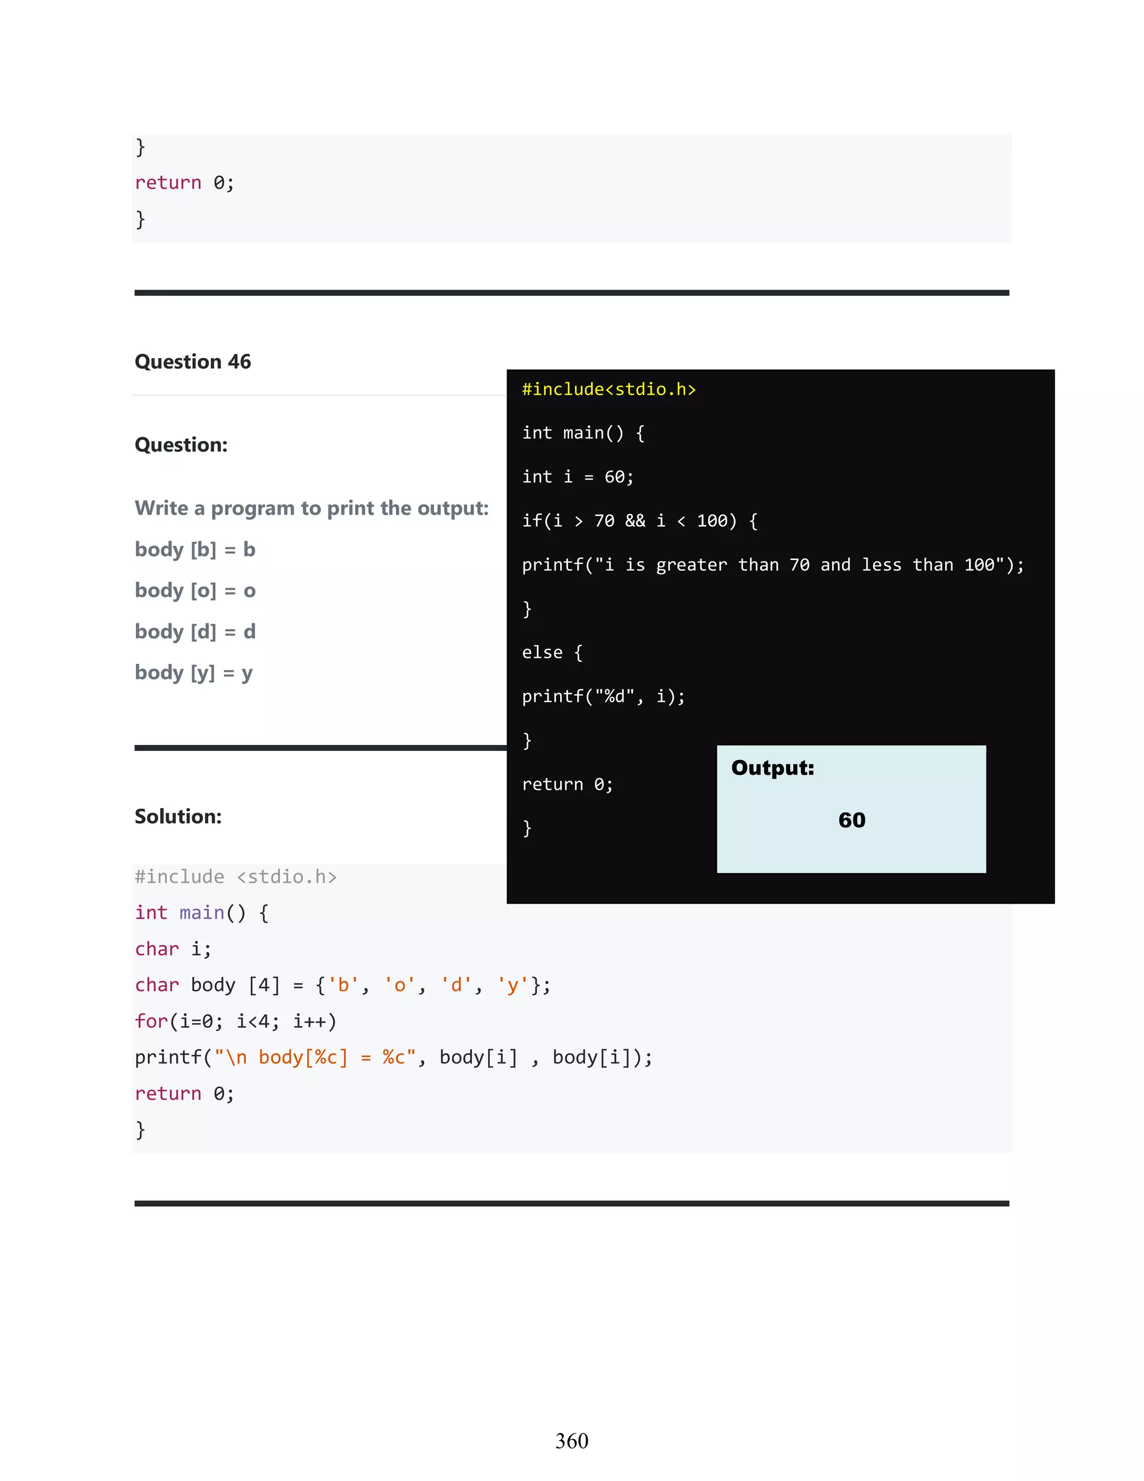Image resolution: width=1144 pixels, height=1481 pixels.
Task: Click 'Write a program to print the output:'
Action: (312, 508)
